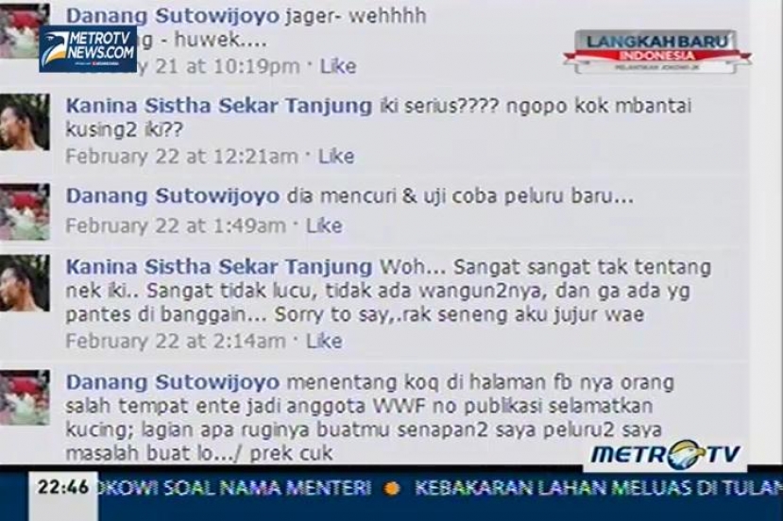Viewport: 783px width, 521px height.
Task: Open Danang's avatar beside 'dia mencuri' comment
Action: click(x=25, y=212)
